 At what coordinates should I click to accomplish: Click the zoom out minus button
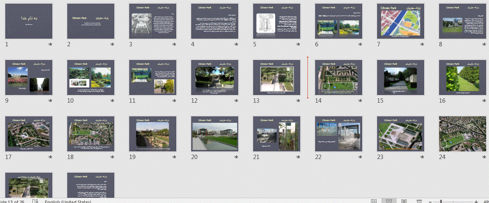(x=429, y=201)
